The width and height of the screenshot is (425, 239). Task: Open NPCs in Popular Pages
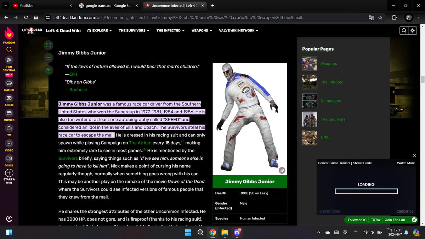[325, 138]
